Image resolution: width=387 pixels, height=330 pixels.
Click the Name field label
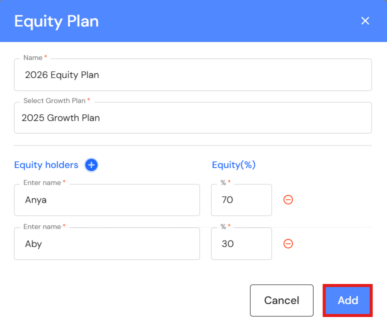(x=33, y=58)
